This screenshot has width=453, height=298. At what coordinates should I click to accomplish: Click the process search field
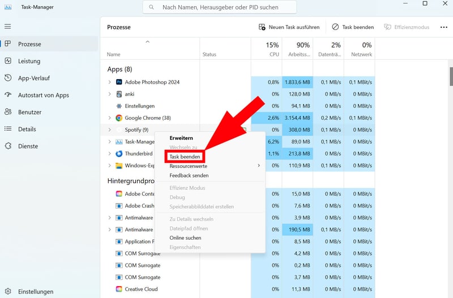[x=220, y=7]
